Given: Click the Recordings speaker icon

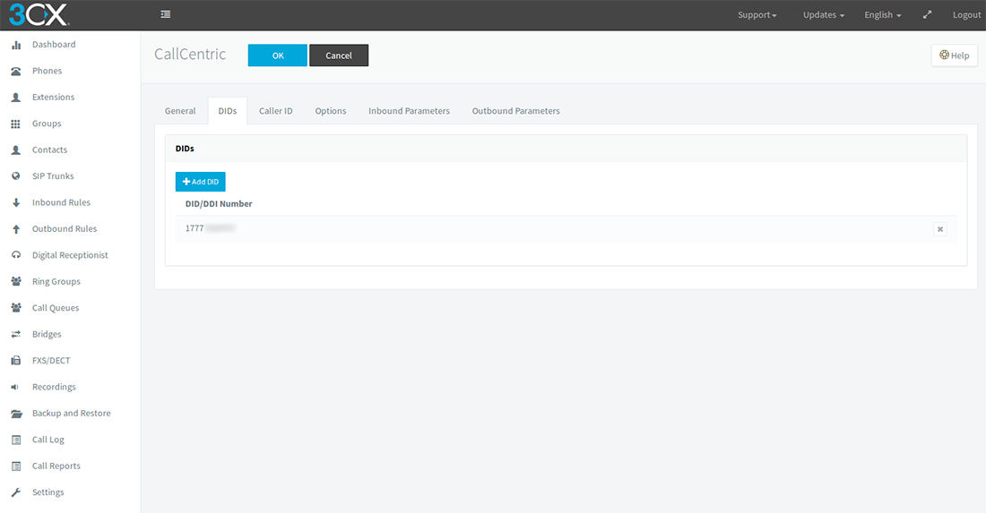Looking at the screenshot, I should 15,387.
